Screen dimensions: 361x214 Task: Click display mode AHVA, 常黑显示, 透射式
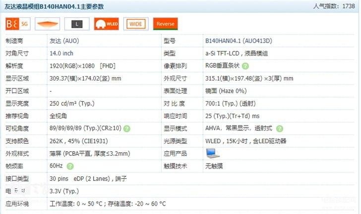tap(239, 128)
